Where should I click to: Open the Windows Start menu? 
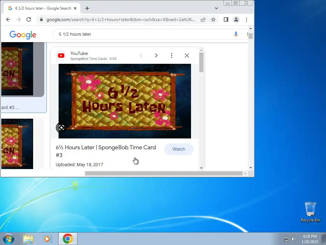point(8,239)
